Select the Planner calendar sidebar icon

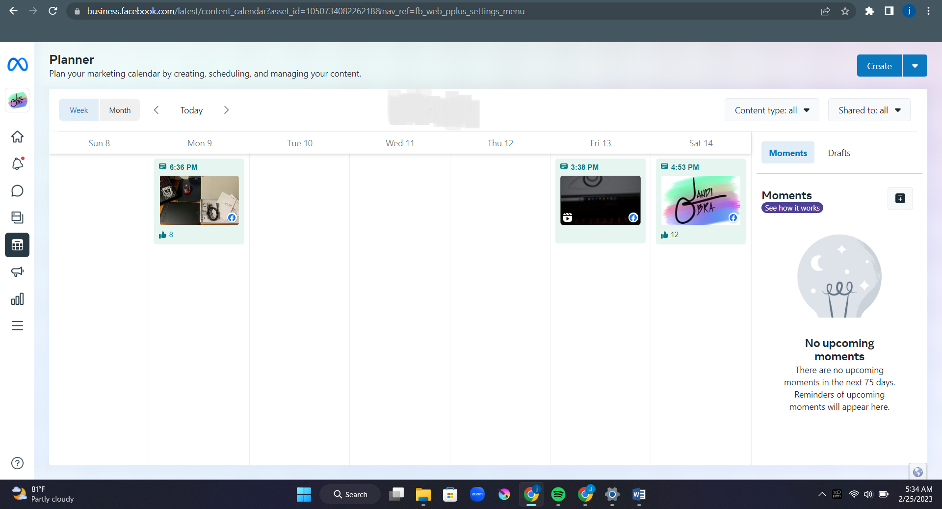click(x=17, y=245)
